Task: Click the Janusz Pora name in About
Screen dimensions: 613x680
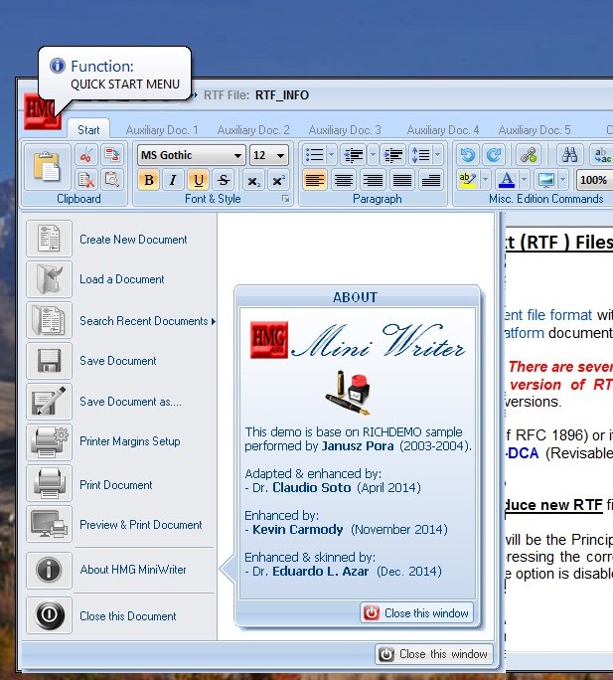Action: [x=358, y=445]
